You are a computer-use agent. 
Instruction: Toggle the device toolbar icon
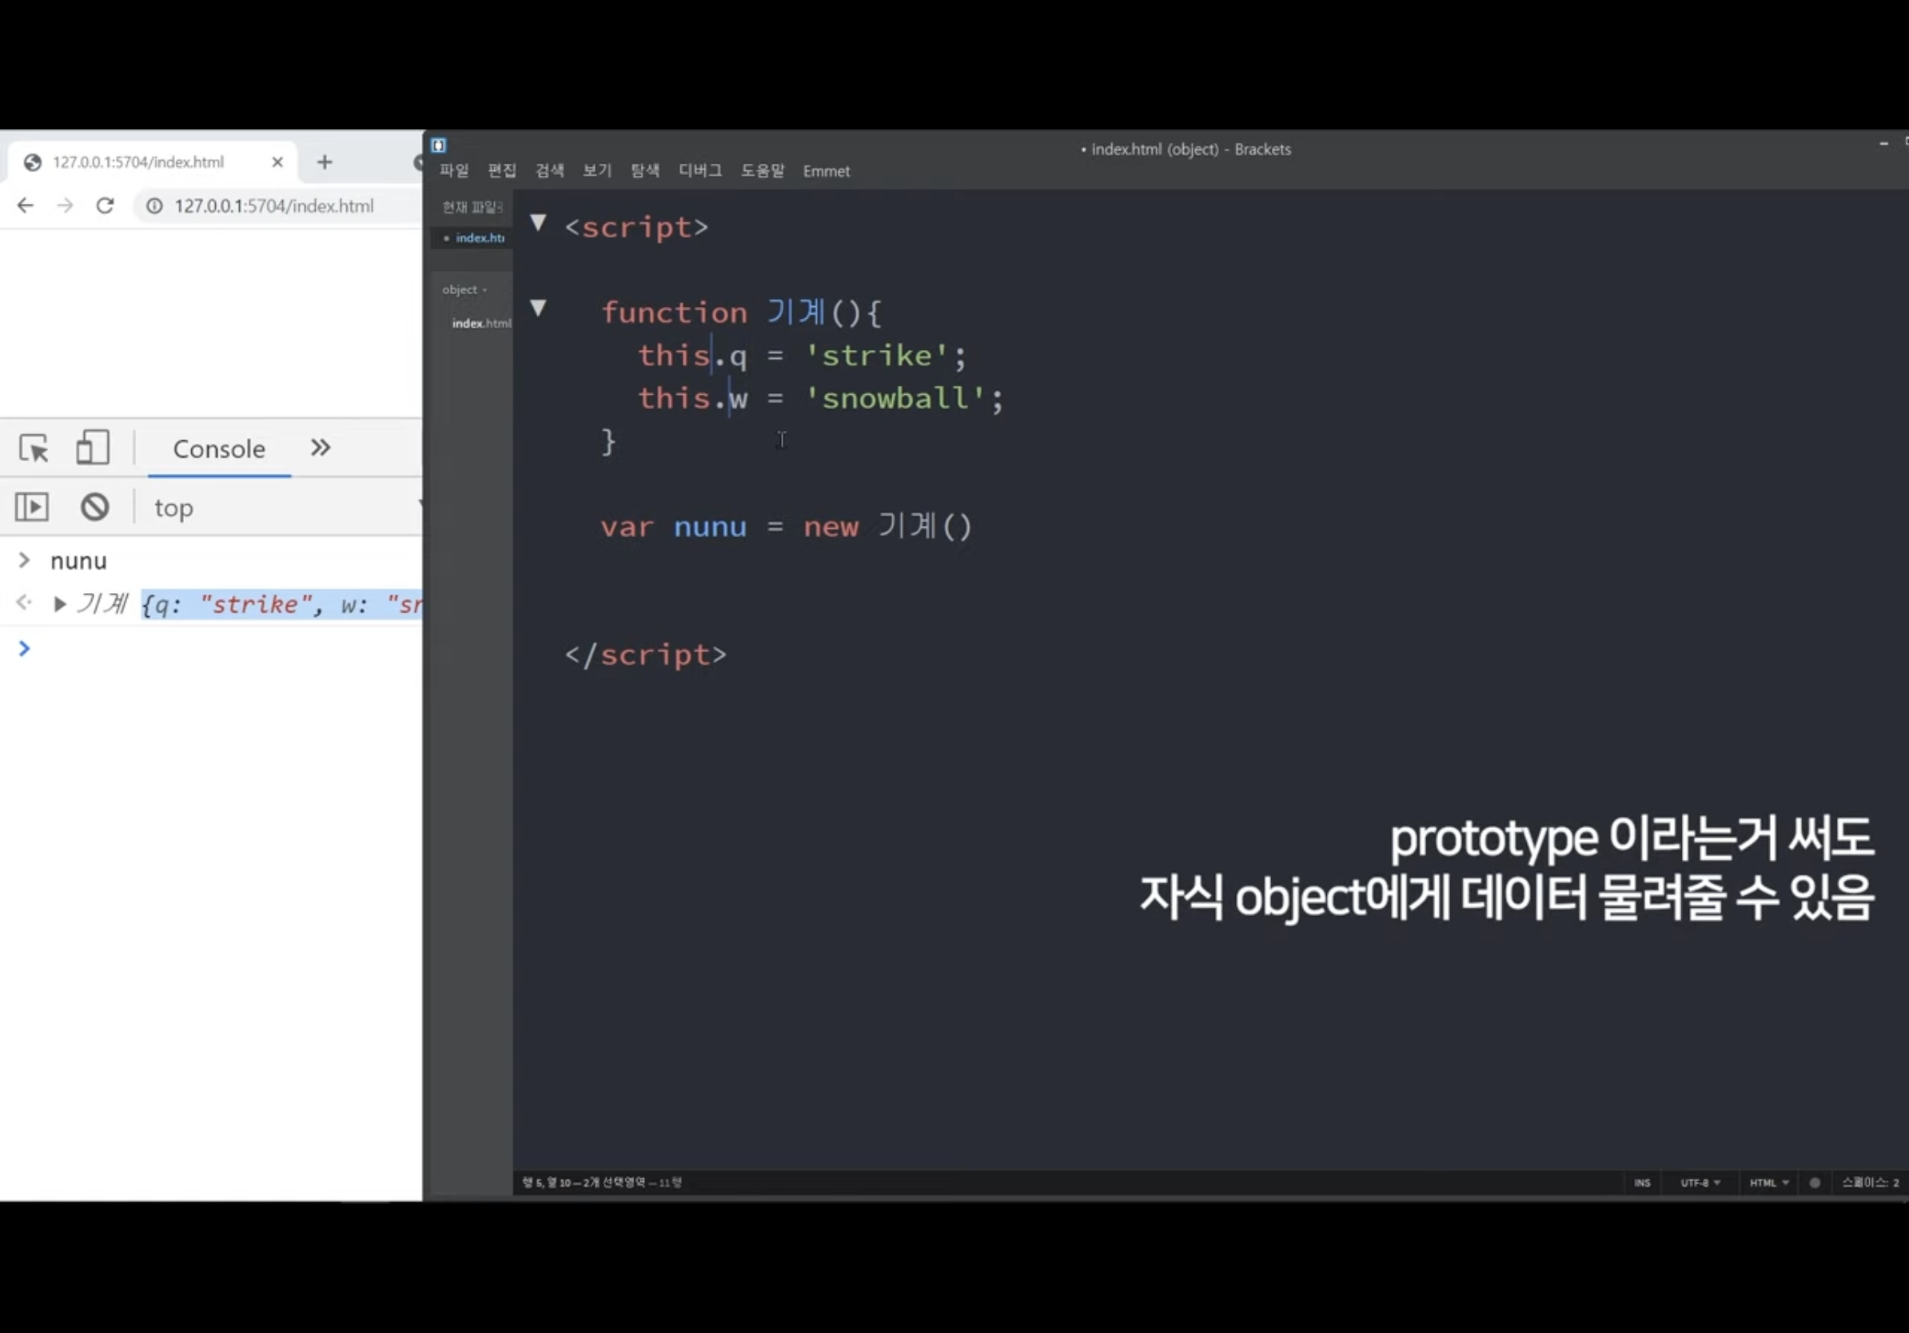coord(92,448)
